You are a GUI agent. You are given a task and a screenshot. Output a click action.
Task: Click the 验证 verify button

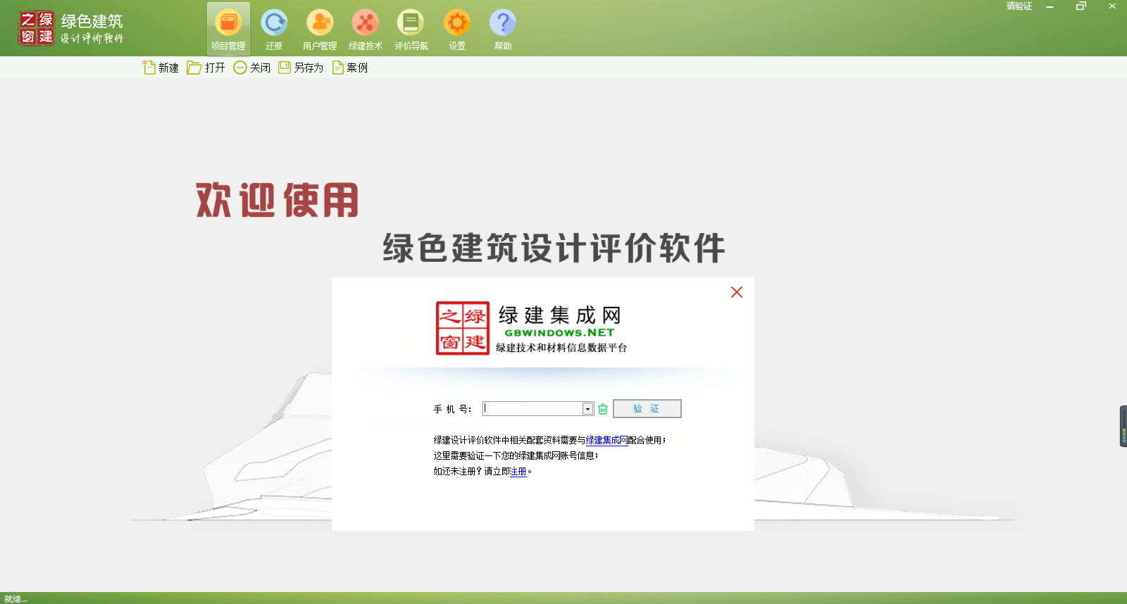coord(647,409)
